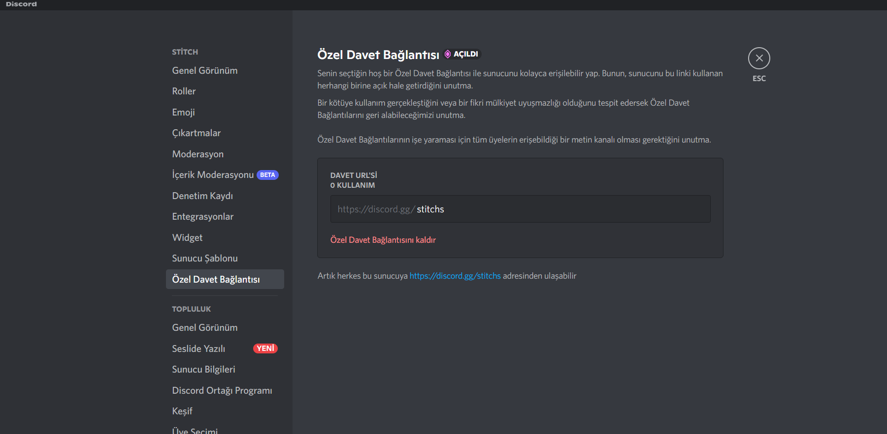Image resolution: width=887 pixels, height=434 pixels.
Task: Open the https://discord.gg/stitchs link
Action: click(455, 276)
